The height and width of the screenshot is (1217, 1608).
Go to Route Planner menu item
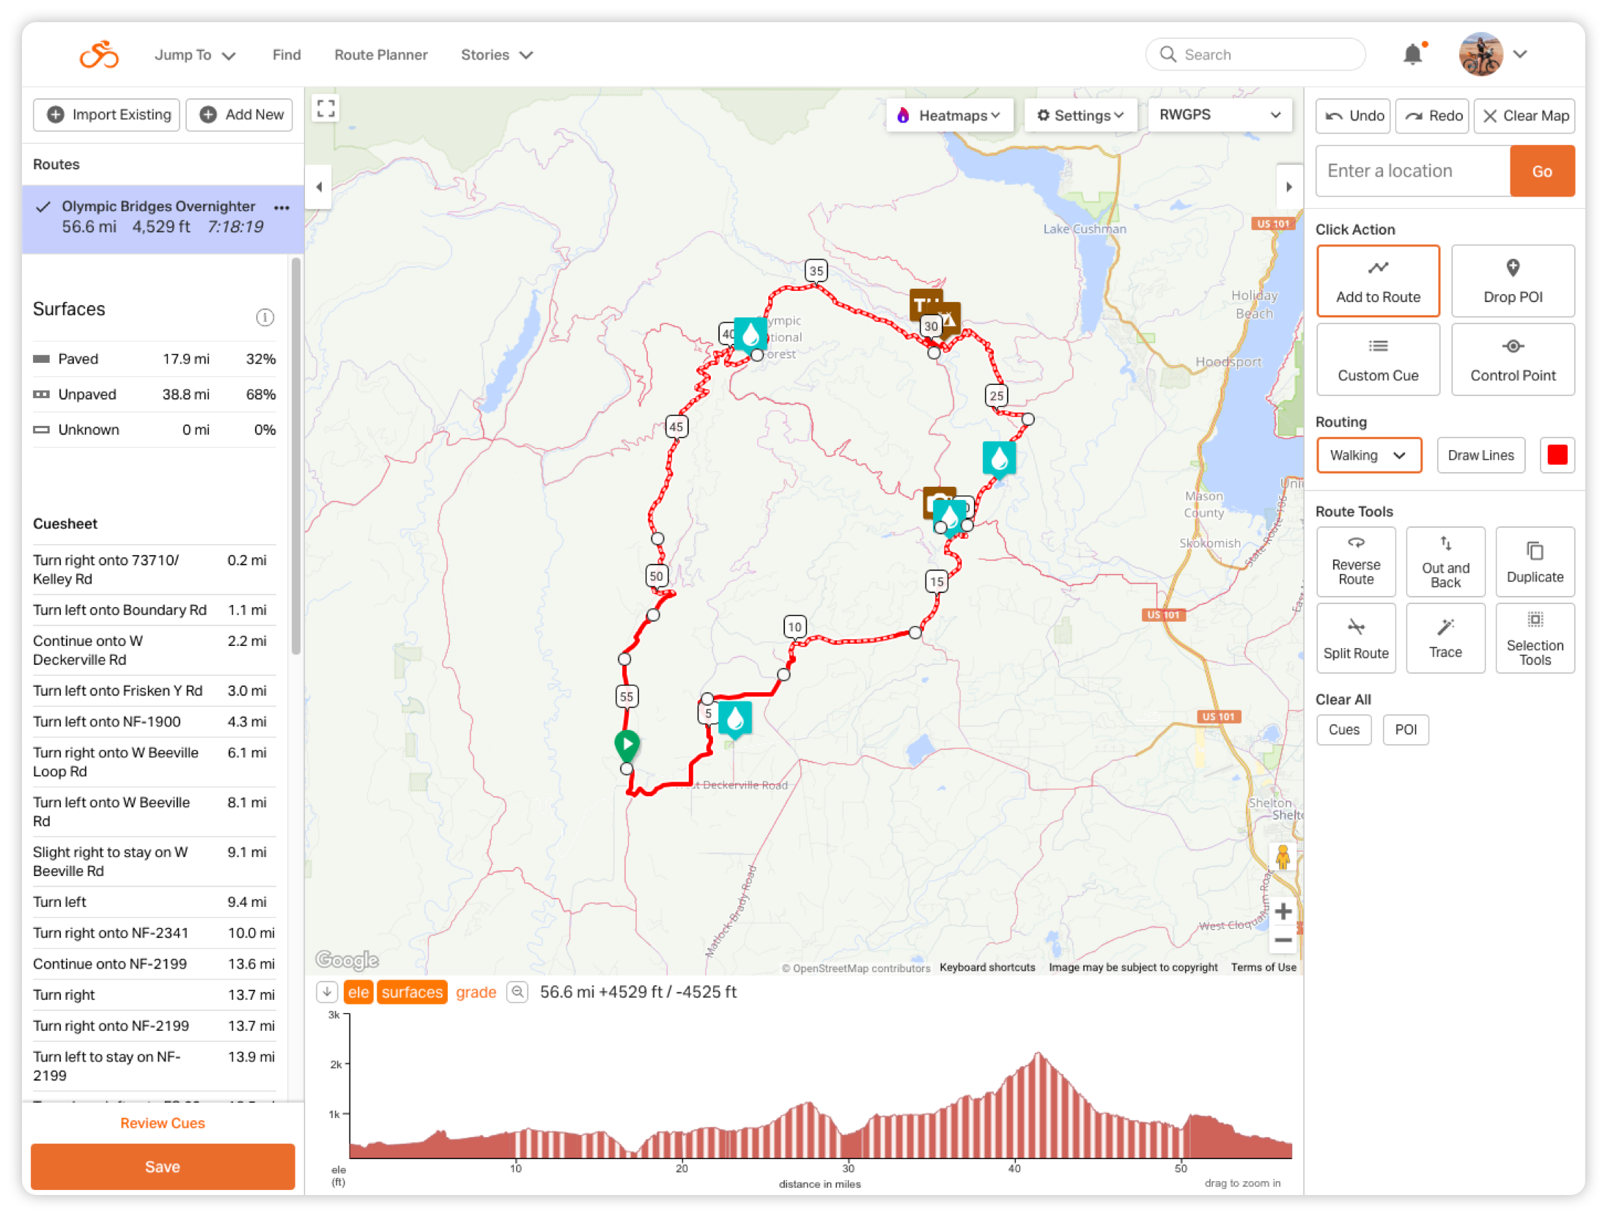tap(380, 55)
